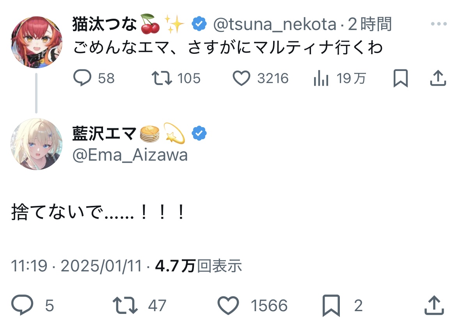Share 藍沢エマ's tweet
460x333 pixels.
tap(433, 306)
